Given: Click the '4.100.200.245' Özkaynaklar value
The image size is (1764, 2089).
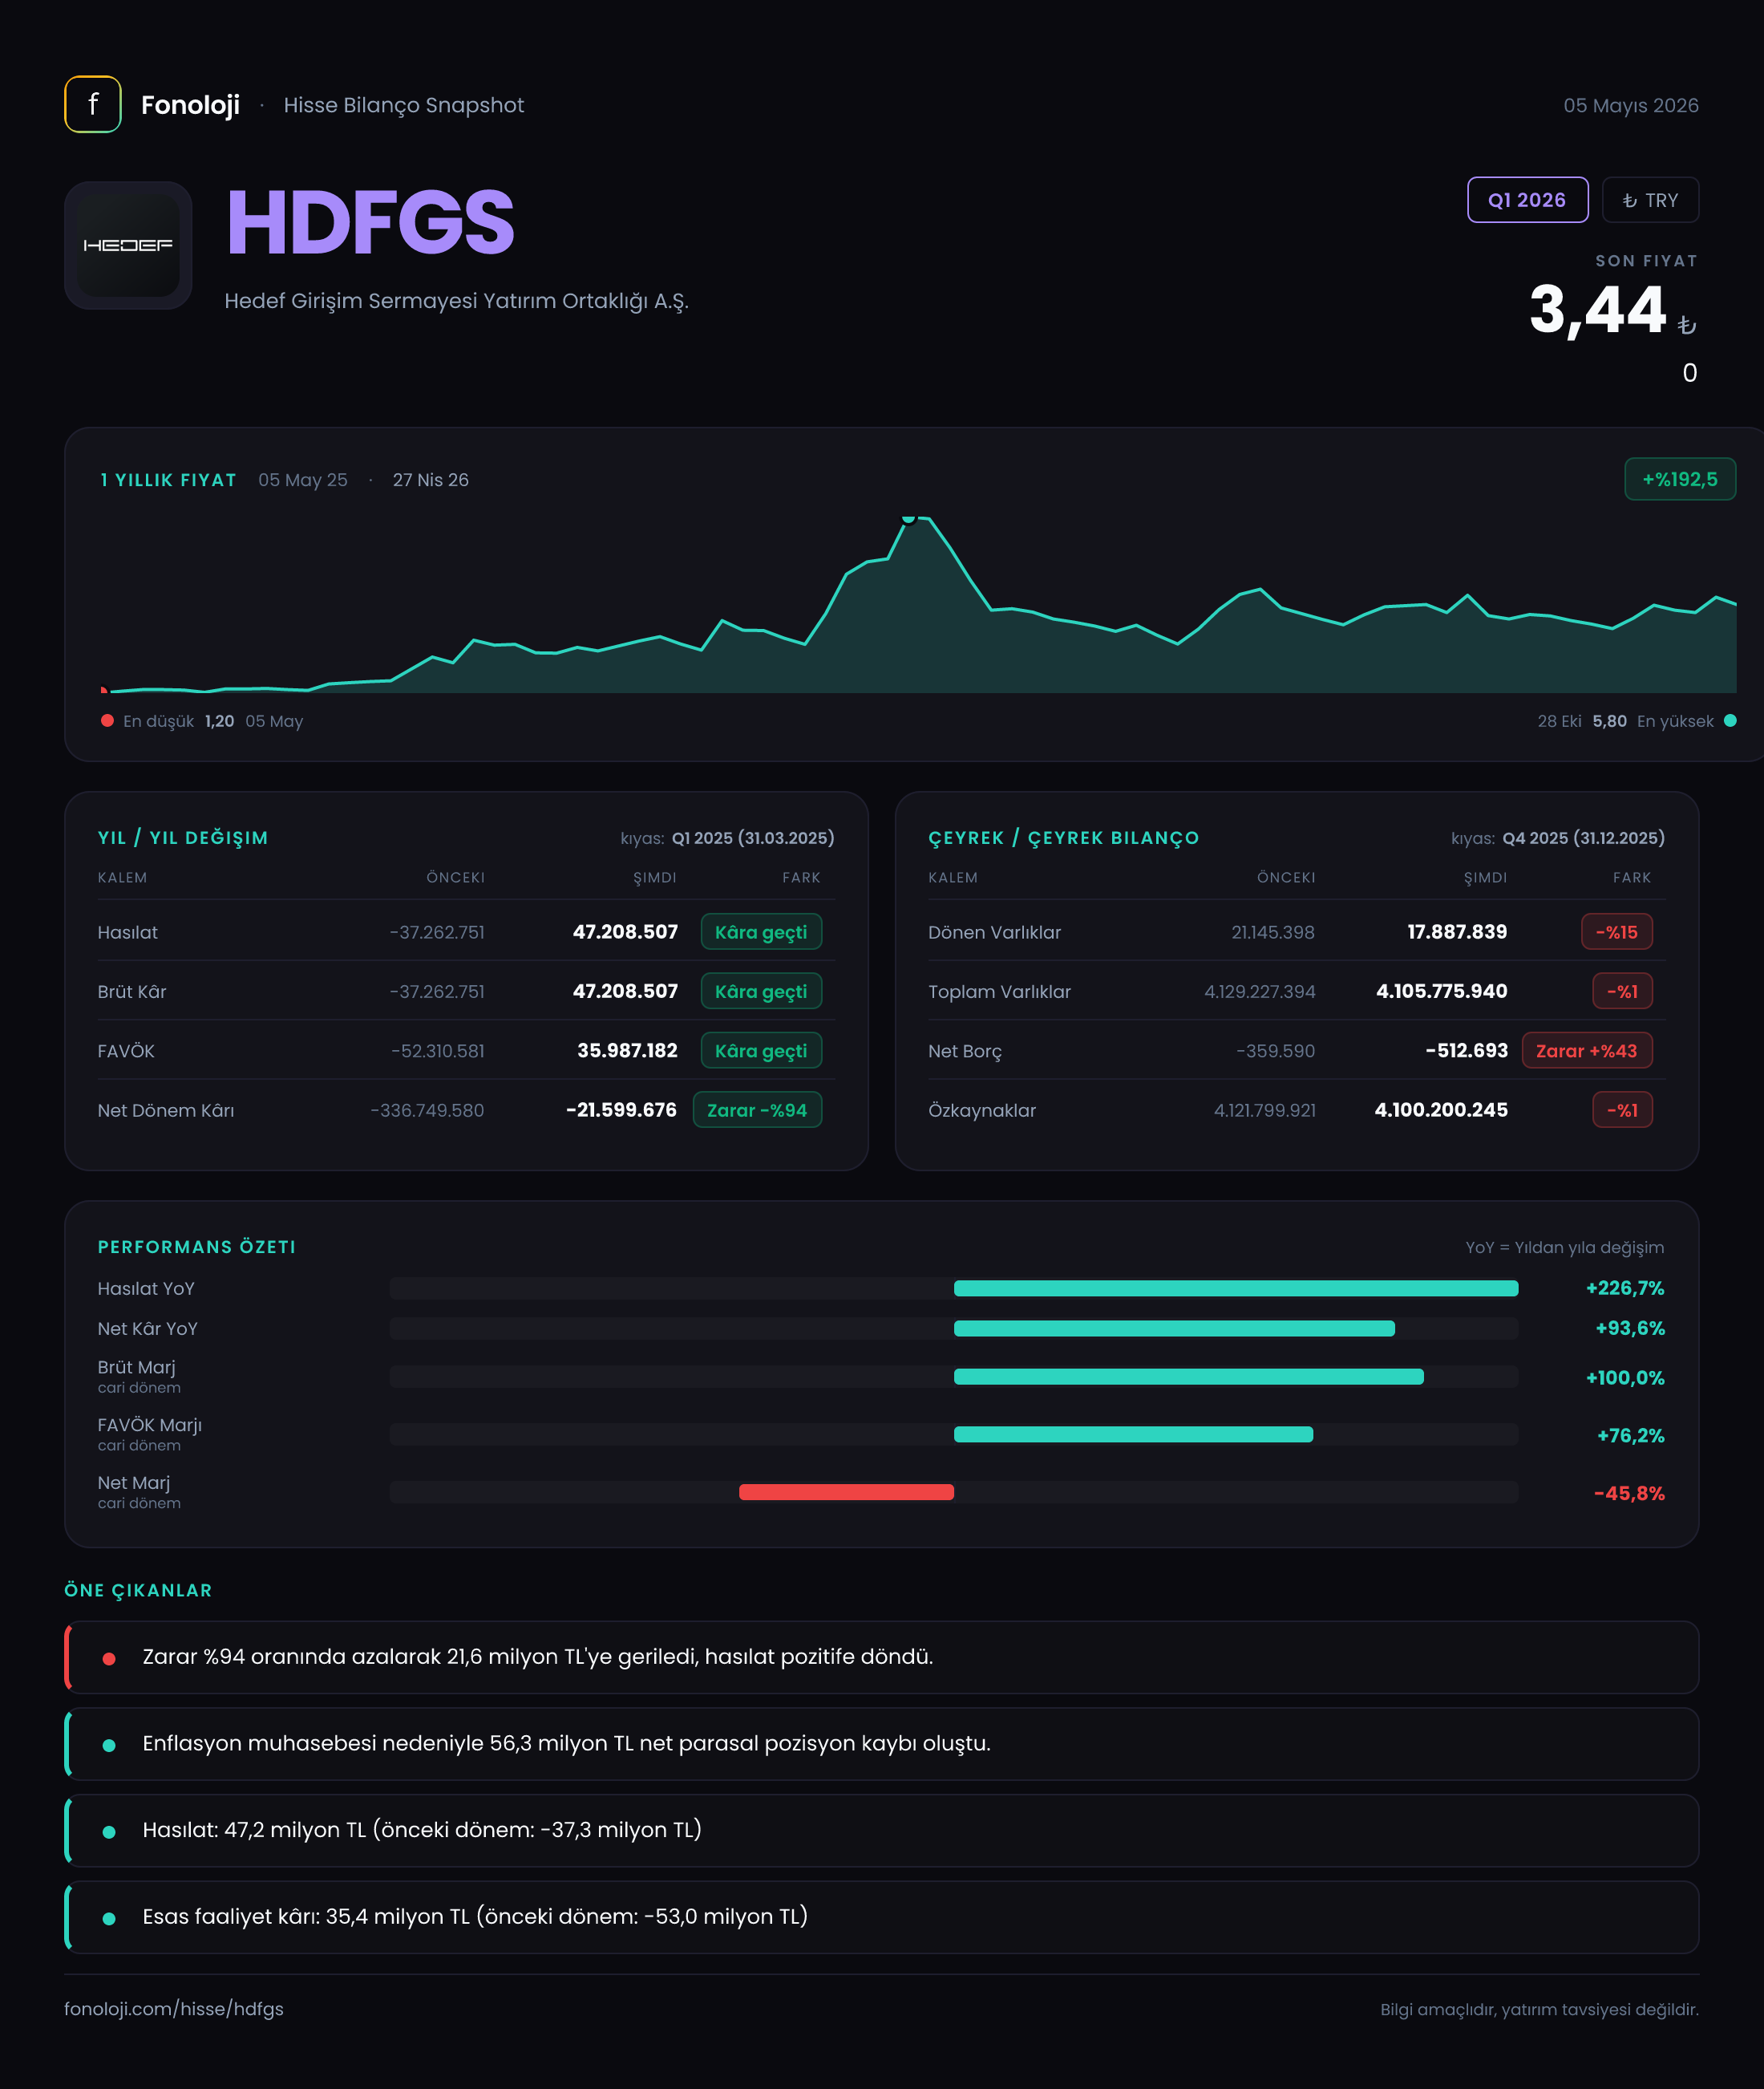Looking at the screenshot, I should tap(1441, 1109).
